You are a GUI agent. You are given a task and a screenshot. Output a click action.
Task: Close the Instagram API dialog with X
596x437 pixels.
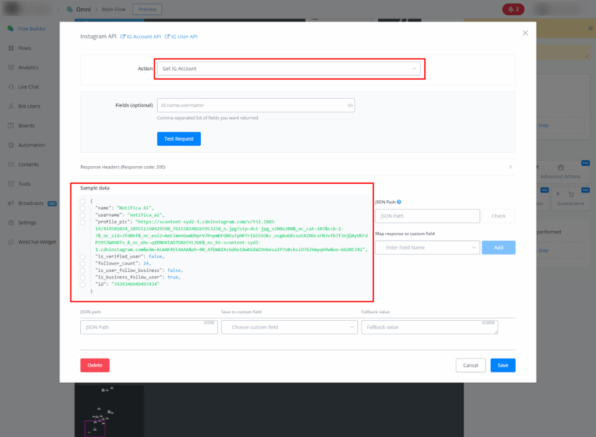(525, 33)
